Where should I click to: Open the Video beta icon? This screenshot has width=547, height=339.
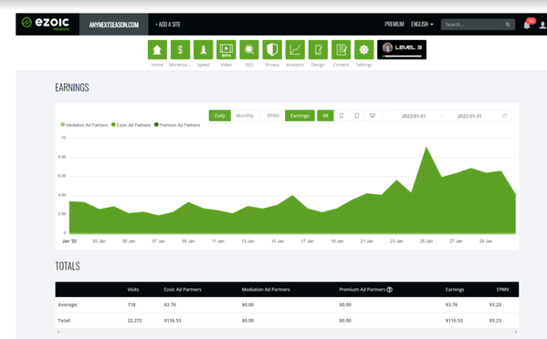(x=226, y=49)
